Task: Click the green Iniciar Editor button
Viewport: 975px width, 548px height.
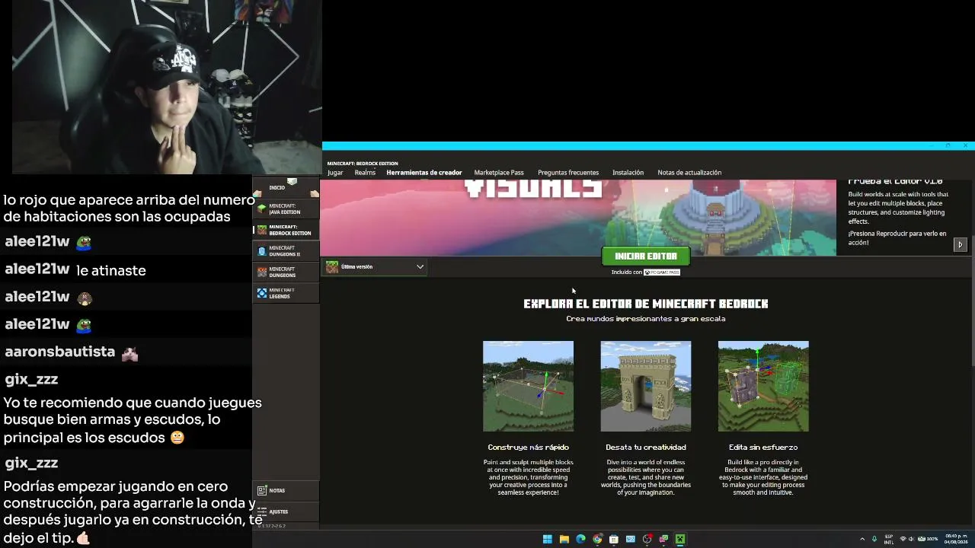Action: pos(646,256)
